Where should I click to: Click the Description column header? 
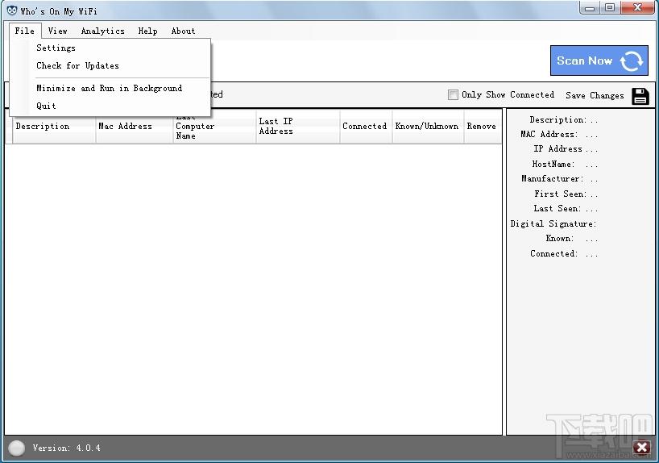[x=54, y=127]
